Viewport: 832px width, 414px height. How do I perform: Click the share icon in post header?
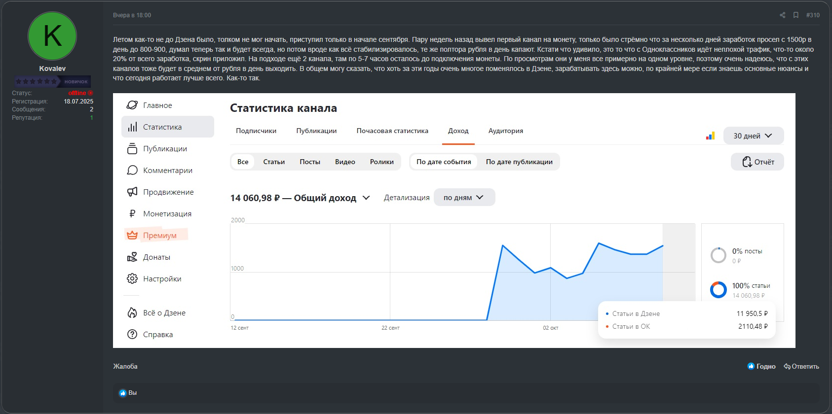pyautogui.click(x=782, y=15)
